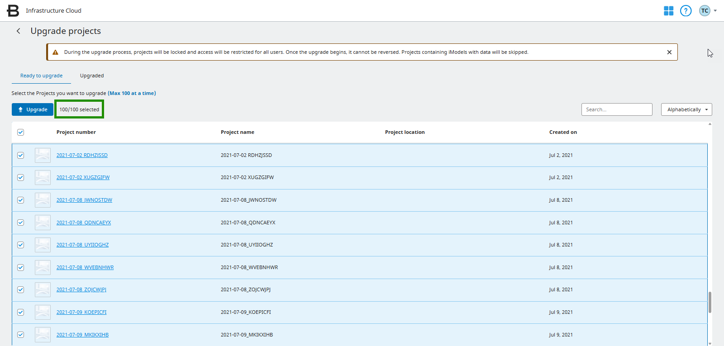Click the Bentley B logo icon
Screen dimensions: 724x346
pyautogui.click(x=13, y=10)
